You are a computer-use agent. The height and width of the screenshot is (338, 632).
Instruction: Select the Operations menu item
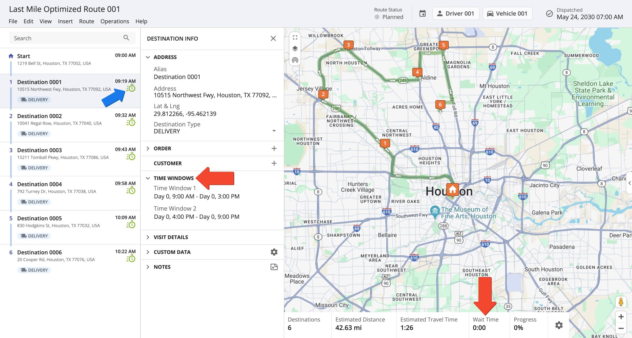click(x=115, y=21)
